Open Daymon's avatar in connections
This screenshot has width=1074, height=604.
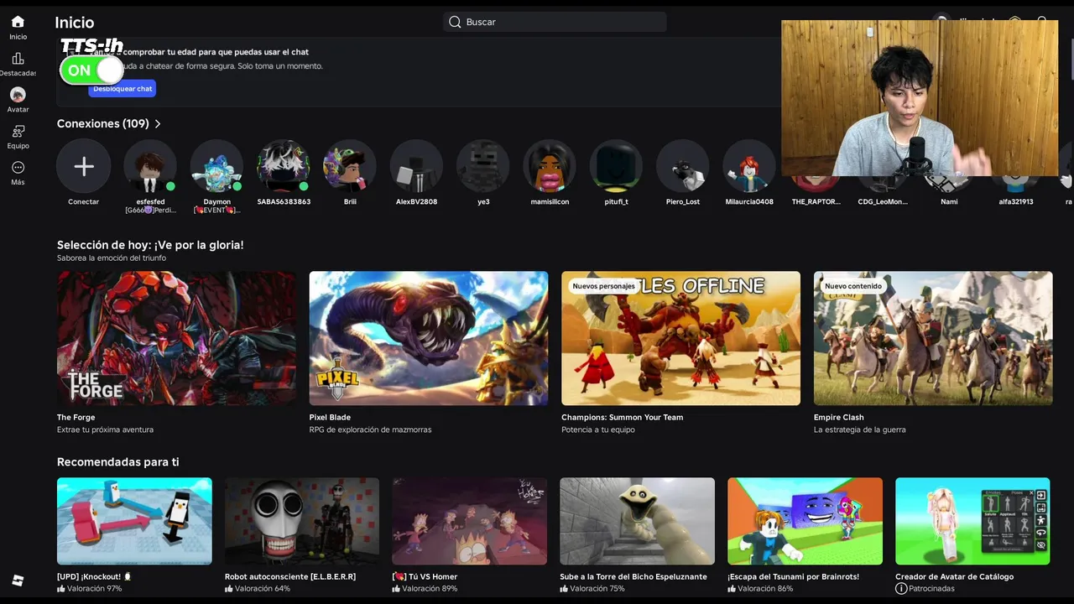[216, 166]
